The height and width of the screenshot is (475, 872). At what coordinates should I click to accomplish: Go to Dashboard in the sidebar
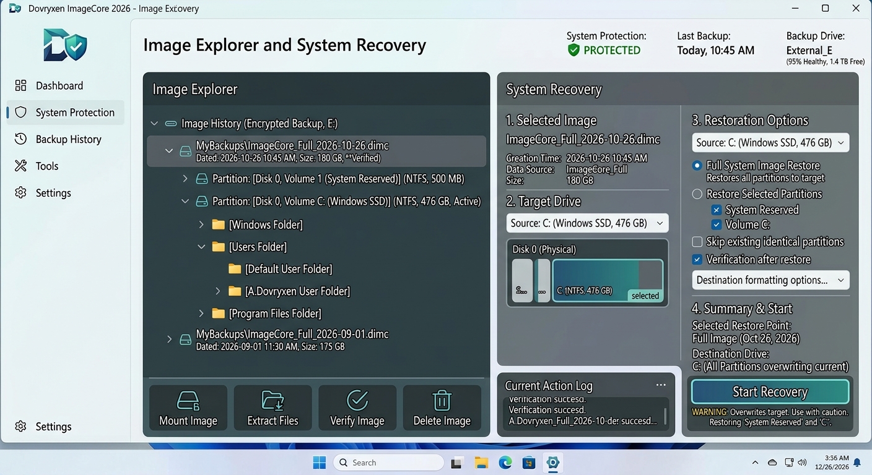coord(66,85)
